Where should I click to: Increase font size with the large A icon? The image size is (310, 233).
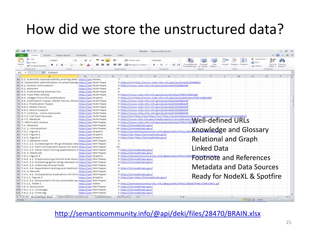pos(86,60)
